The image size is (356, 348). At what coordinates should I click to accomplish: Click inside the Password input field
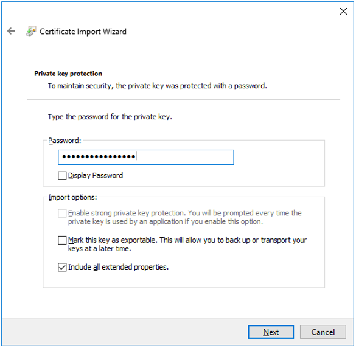[146, 157]
